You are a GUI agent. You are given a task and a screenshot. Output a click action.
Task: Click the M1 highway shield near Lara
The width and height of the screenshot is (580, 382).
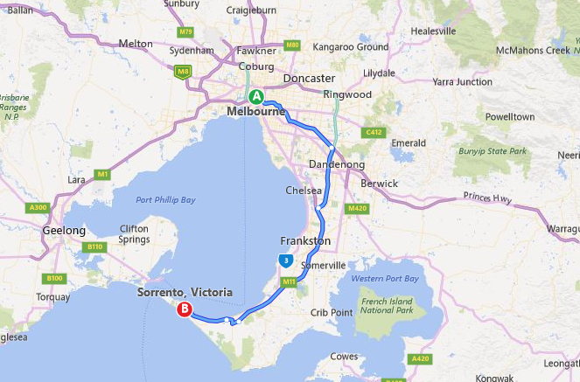click(102, 174)
